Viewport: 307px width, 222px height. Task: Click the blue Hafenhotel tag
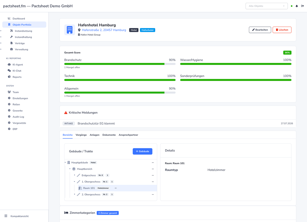click(x=148, y=30)
